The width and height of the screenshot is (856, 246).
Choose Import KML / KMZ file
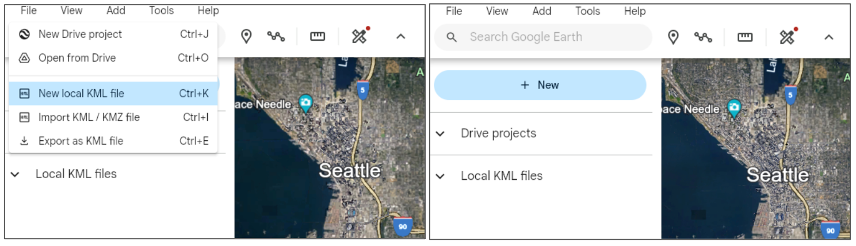pyautogui.click(x=113, y=117)
